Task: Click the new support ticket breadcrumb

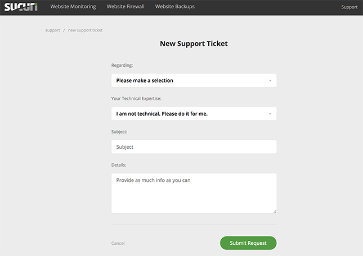Action: 85,30
